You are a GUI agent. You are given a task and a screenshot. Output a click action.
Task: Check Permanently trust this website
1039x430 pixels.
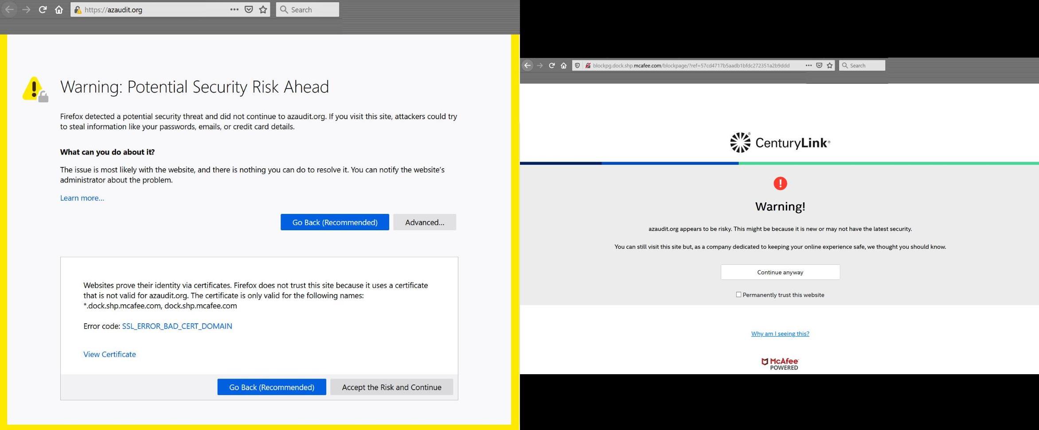[738, 294]
